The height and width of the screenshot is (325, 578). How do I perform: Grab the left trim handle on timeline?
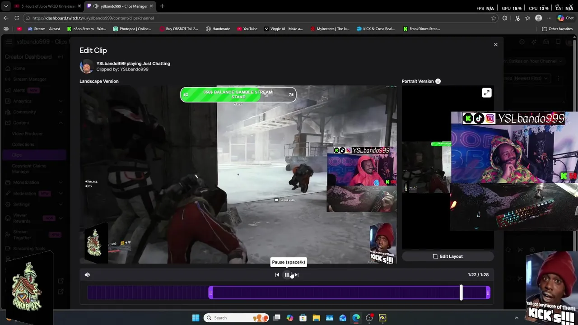(210, 292)
